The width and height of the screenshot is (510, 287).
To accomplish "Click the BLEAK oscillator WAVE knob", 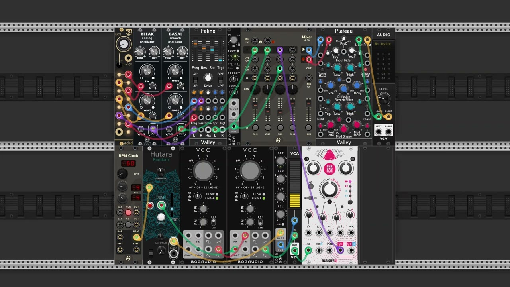I will pos(147,100).
